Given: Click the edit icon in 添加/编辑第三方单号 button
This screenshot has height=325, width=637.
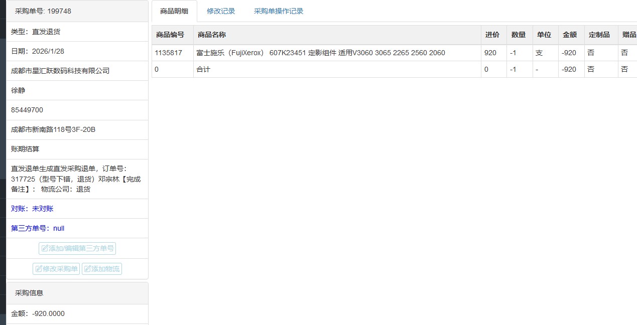Looking at the screenshot, I should pyautogui.click(x=45, y=248).
